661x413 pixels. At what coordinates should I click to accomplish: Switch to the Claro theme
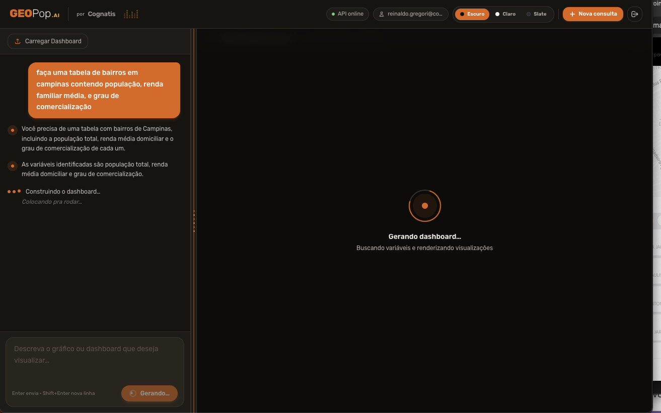click(x=505, y=14)
